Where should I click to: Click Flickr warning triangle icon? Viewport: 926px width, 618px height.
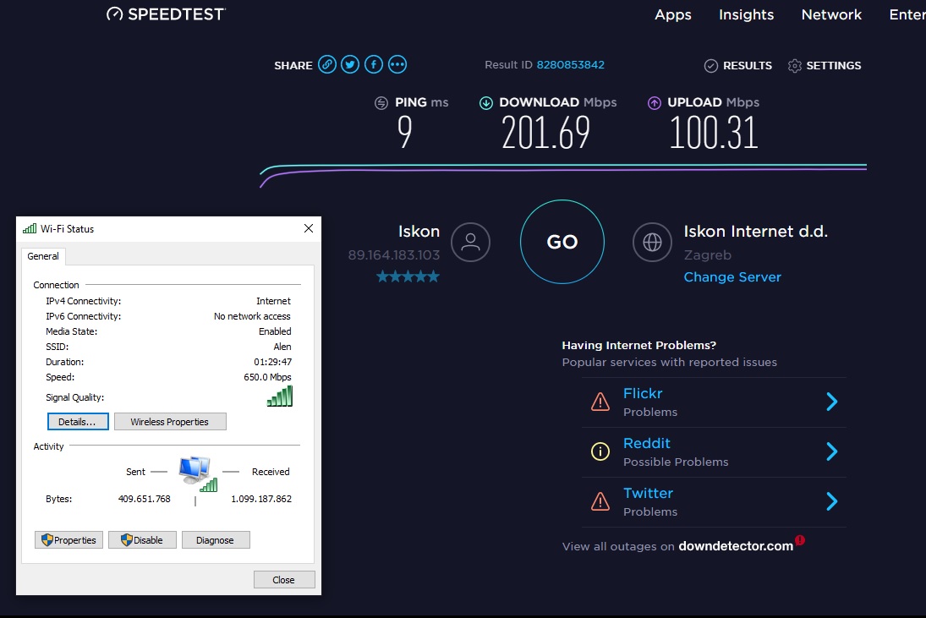pos(600,402)
